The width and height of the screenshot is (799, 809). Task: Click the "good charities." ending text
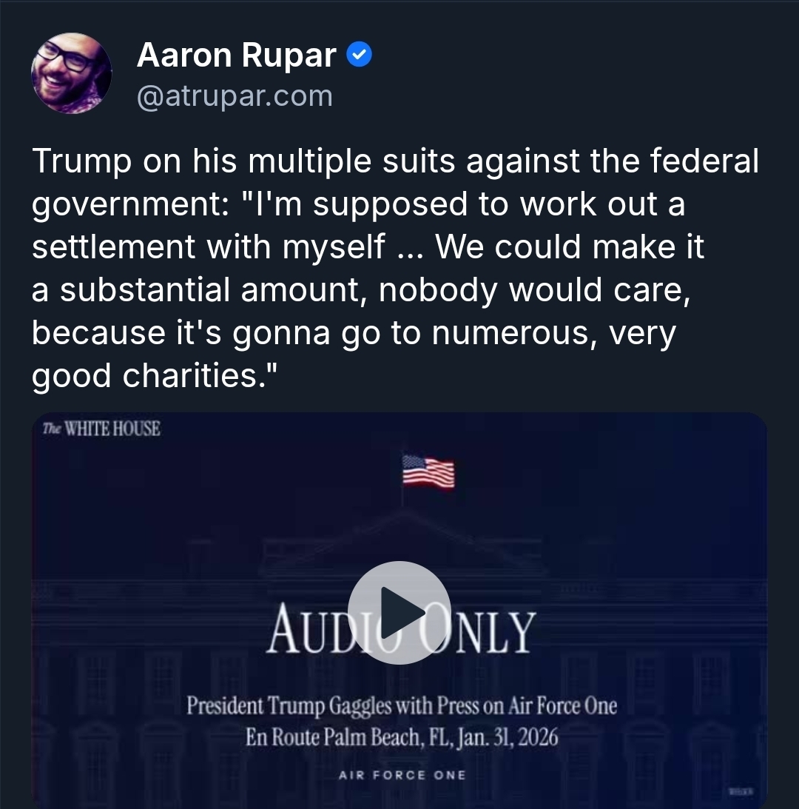coord(154,376)
